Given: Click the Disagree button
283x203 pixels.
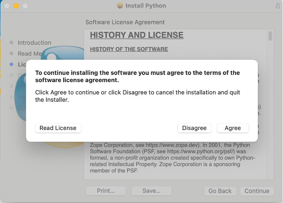Looking at the screenshot, I should coord(194,128).
